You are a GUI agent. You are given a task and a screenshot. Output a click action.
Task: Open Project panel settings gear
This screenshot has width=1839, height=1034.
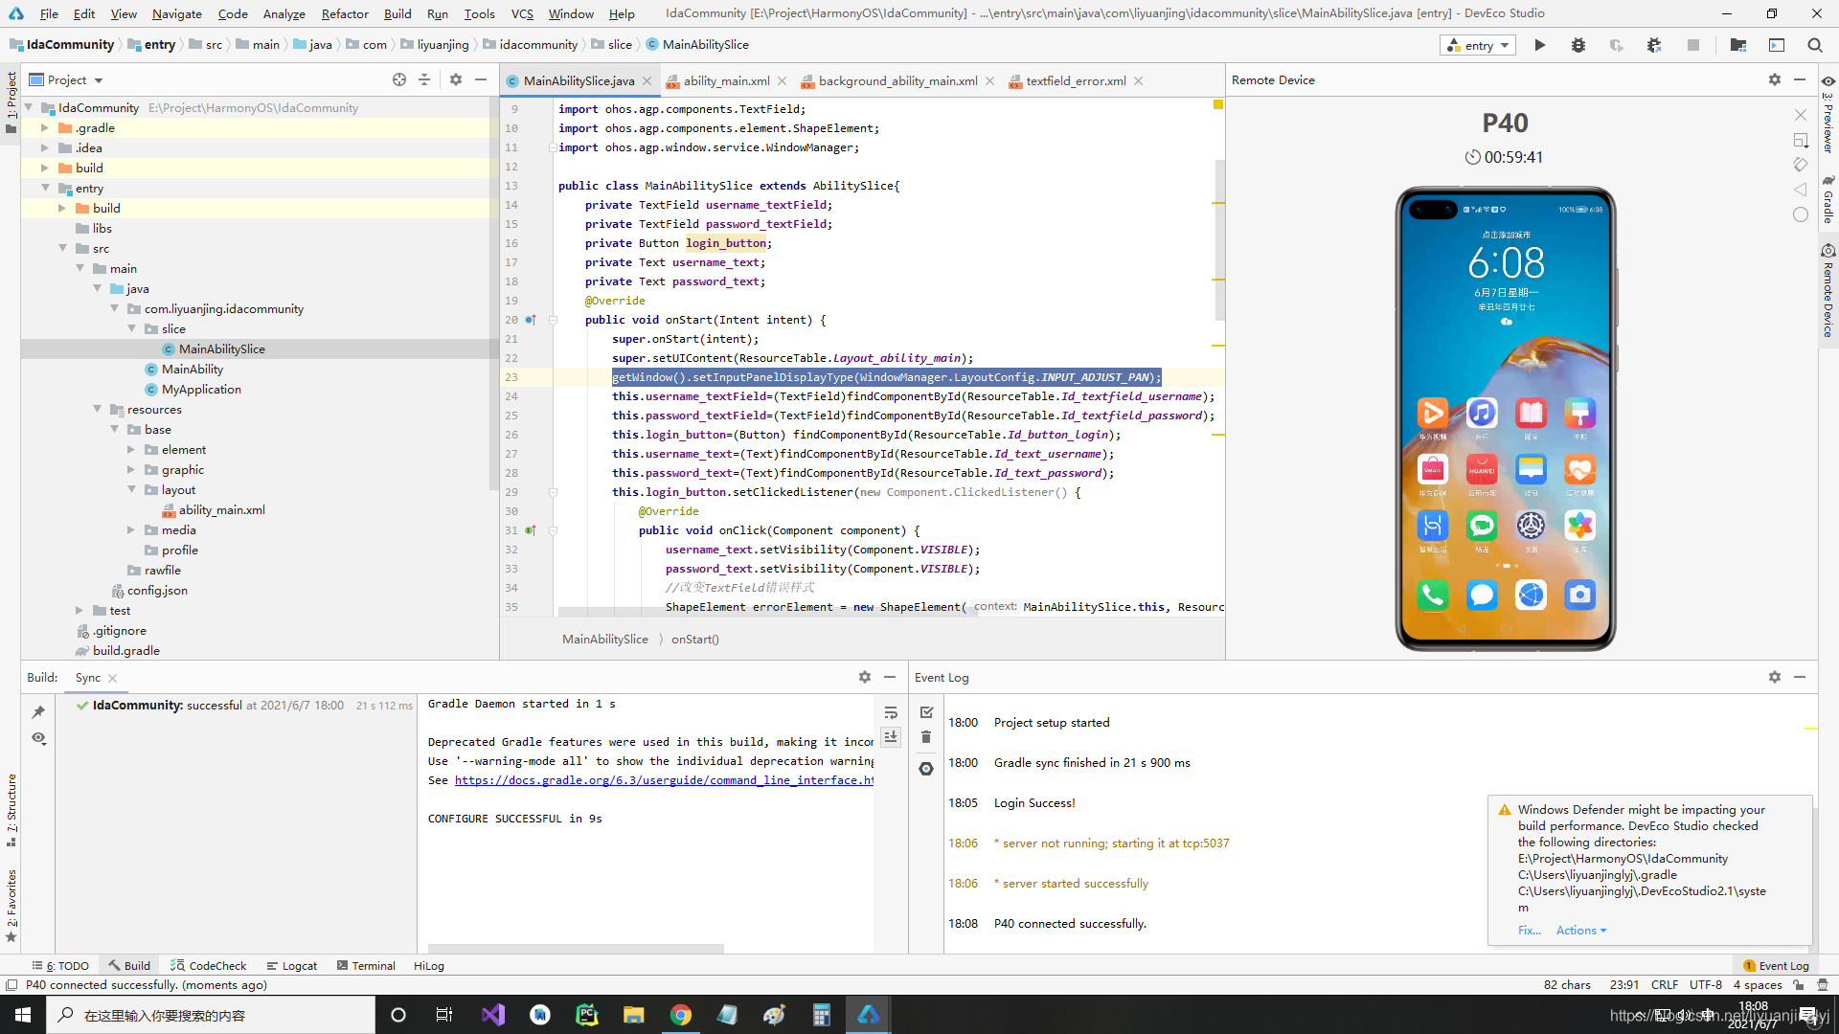coord(456,79)
